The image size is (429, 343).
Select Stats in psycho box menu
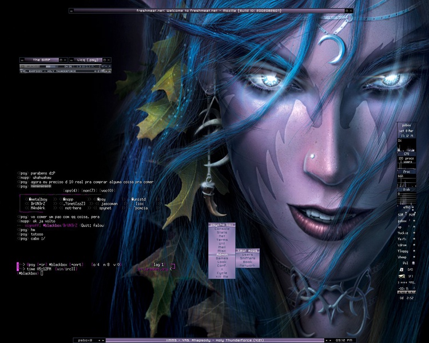pos(222,232)
